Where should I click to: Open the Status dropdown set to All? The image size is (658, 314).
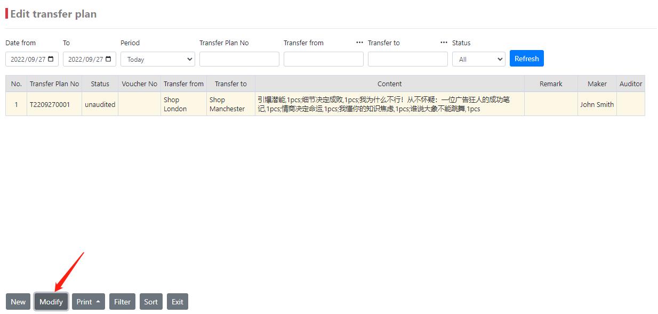479,59
